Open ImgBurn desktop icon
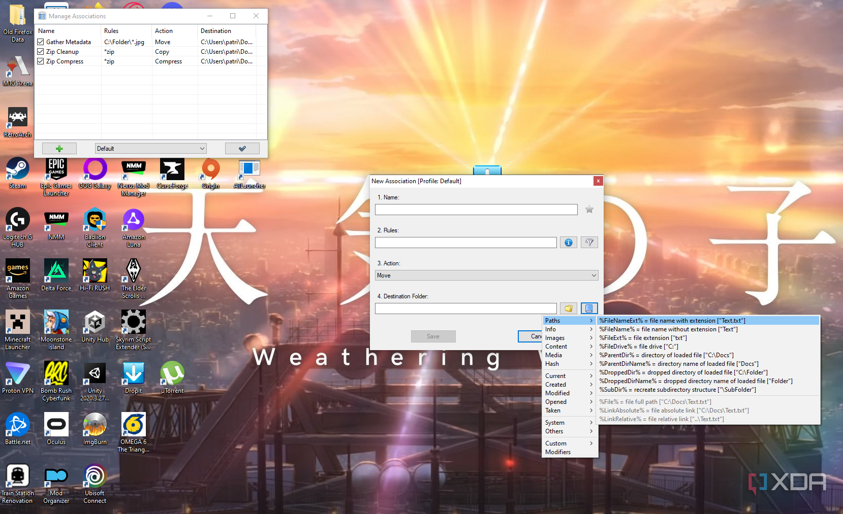Viewport: 843px width, 514px height. point(95,429)
